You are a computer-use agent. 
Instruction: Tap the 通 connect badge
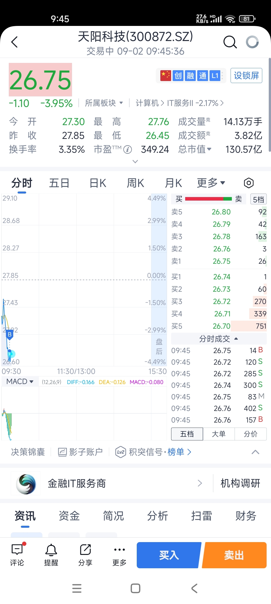(x=203, y=75)
